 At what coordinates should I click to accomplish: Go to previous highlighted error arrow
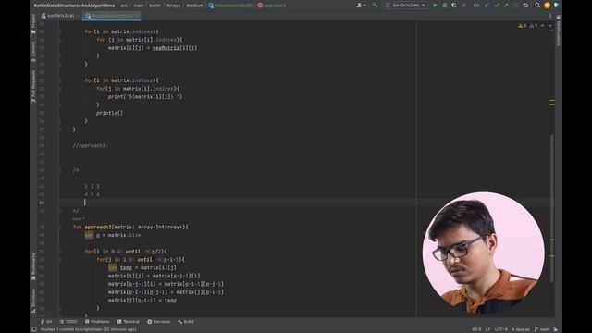click(x=543, y=26)
